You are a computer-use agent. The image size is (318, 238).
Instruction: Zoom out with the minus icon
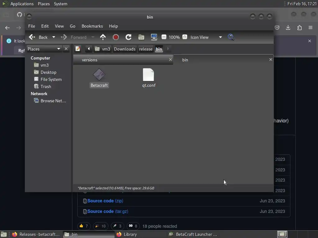(164, 37)
